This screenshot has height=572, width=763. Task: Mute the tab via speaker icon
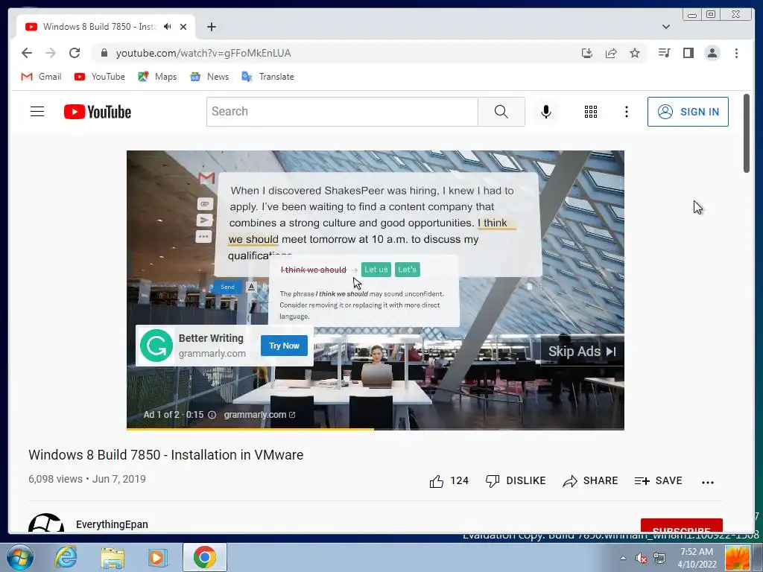pyautogui.click(x=168, y=27)
